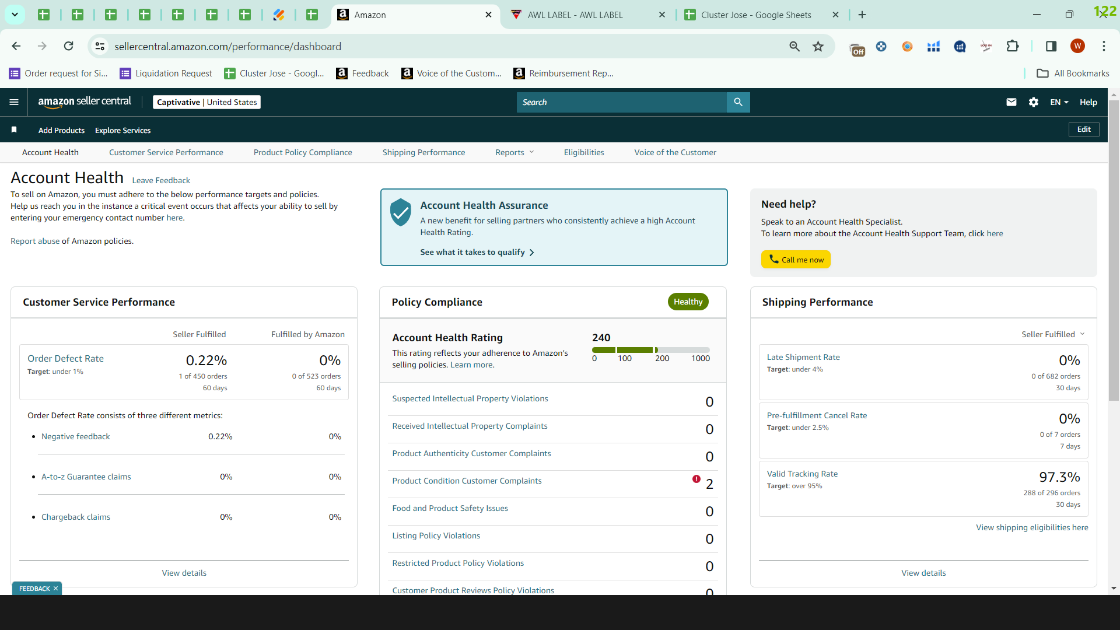Image resolution: width=1120 pixels, height=630 pixels.
Task: Click View shipping eligibilities here link
Action: point(1032,527)
